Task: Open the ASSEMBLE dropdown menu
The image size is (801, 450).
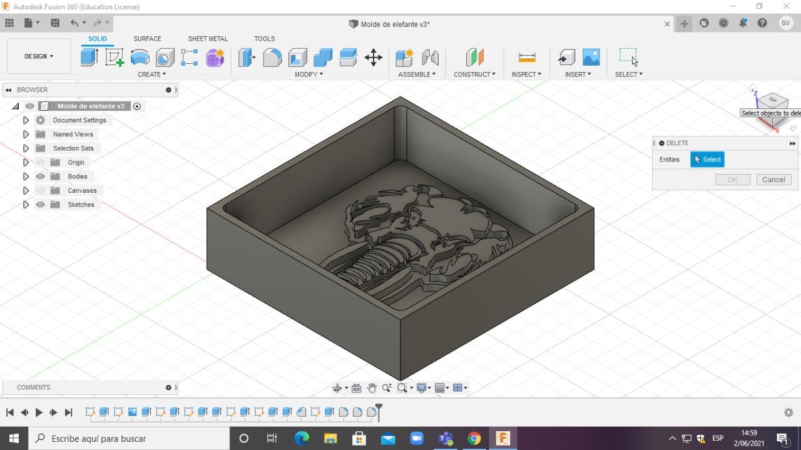Action: pyautogui.click(x=417, y=74)
